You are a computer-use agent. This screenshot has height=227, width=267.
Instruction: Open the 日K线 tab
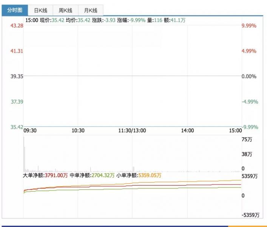[41, 10]
